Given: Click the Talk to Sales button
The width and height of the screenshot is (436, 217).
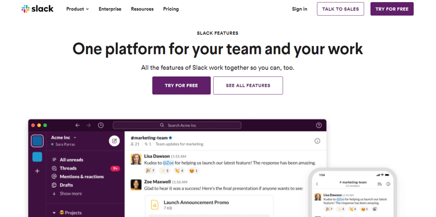Looking at the screenshot, I should (x=340, y=9).
